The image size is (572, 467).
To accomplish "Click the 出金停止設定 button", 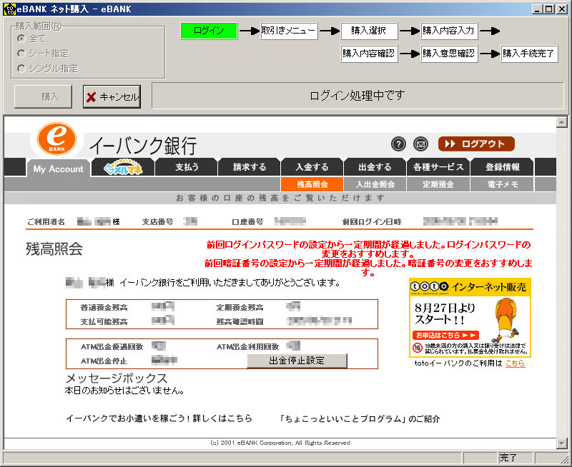I will 296,361.
